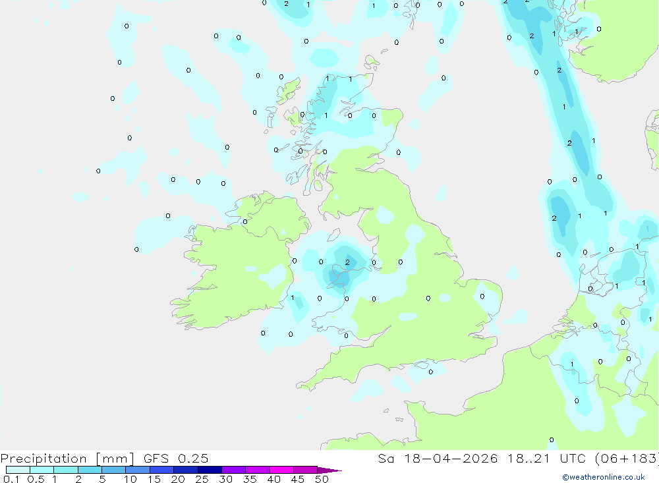The height and width of the screenshot is (483, 659).
Task: Click the 'Sa 18-04-2026' date text
Action: [x=438, y=459]
